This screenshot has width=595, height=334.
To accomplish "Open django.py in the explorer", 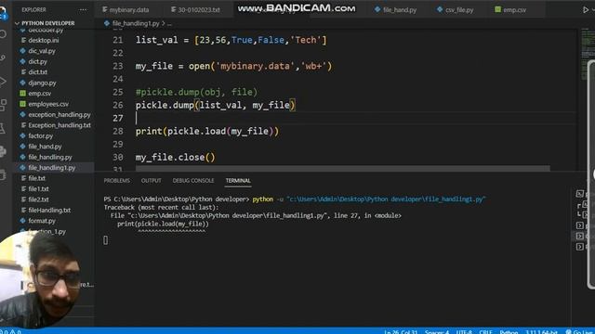I will pos(42,83).
